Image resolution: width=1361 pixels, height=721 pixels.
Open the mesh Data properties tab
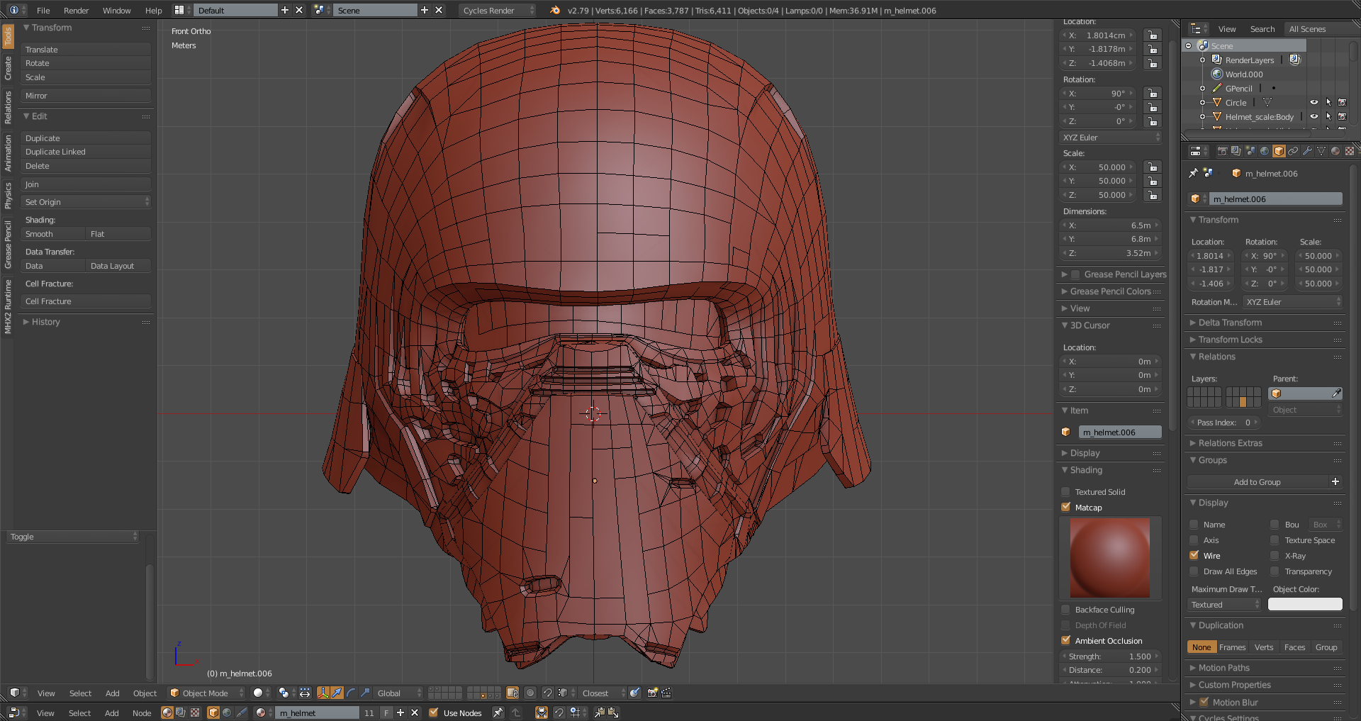(x=1321, y=151)
